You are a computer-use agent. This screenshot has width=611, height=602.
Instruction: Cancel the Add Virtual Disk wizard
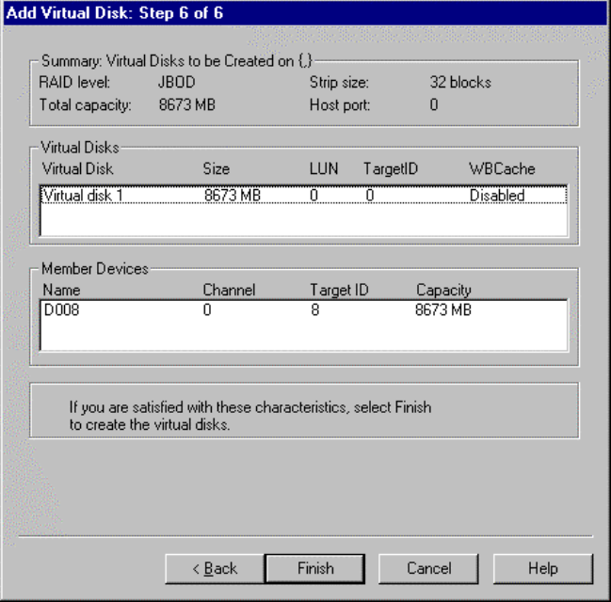tap(428, 568)
